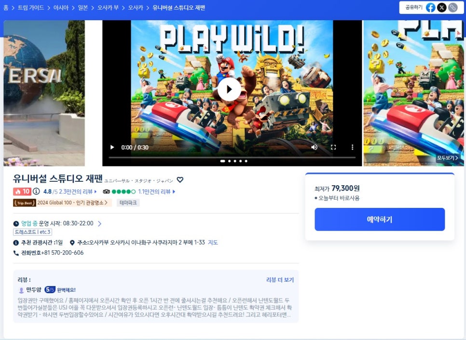Click the phone handset icon beside 전화번호
The height and width of the screenshot is (340, 466).
[x=16, y=253]
